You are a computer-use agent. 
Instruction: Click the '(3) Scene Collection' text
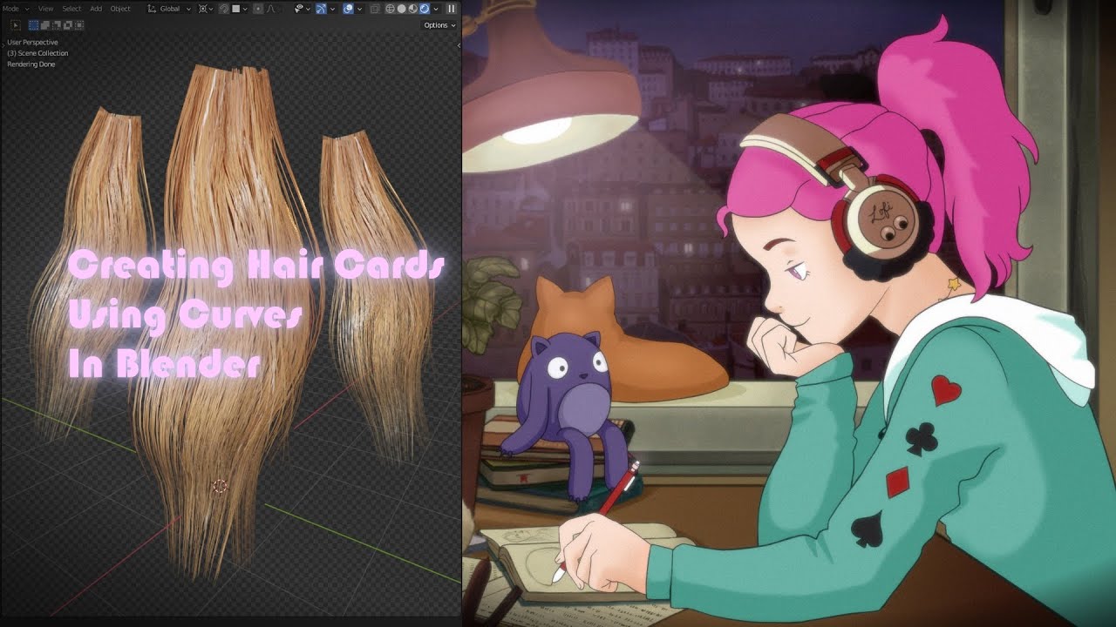pyautogui.click(x=37, y=53)
